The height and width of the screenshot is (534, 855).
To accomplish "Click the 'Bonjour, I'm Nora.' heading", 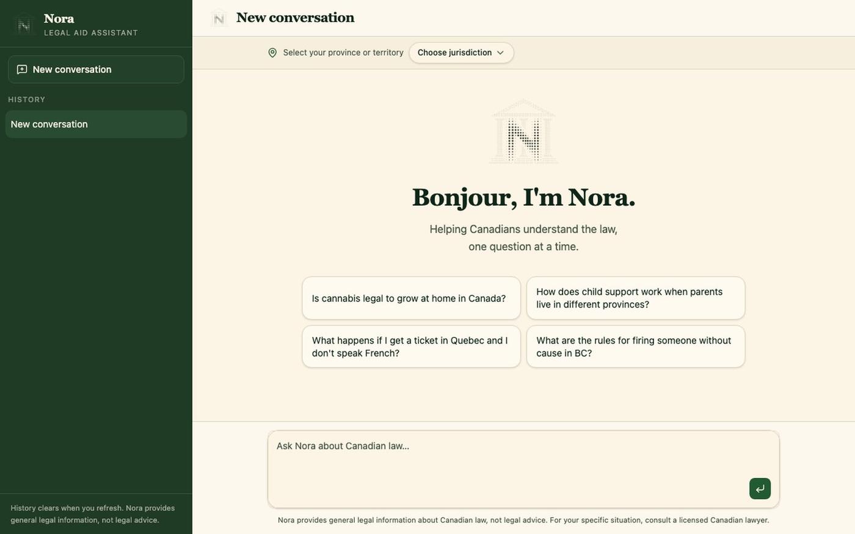I will [x=523, y=198].
